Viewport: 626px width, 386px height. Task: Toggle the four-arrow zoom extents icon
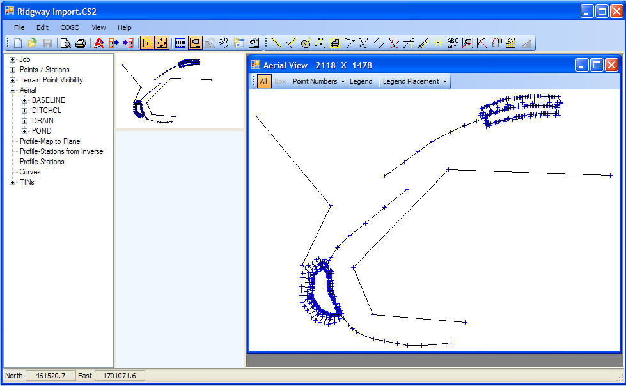click(x=162, y=43)
